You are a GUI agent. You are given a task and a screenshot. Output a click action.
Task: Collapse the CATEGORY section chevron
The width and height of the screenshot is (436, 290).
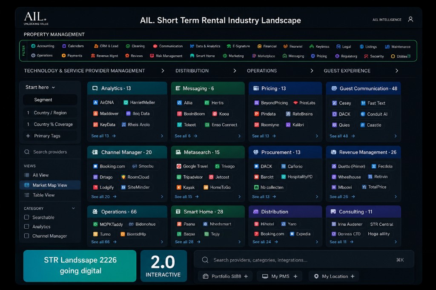click(x=73, y=208)
